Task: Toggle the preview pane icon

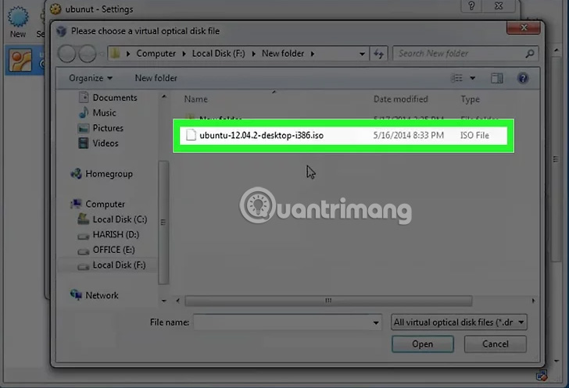Action: (x=497, y=78)
